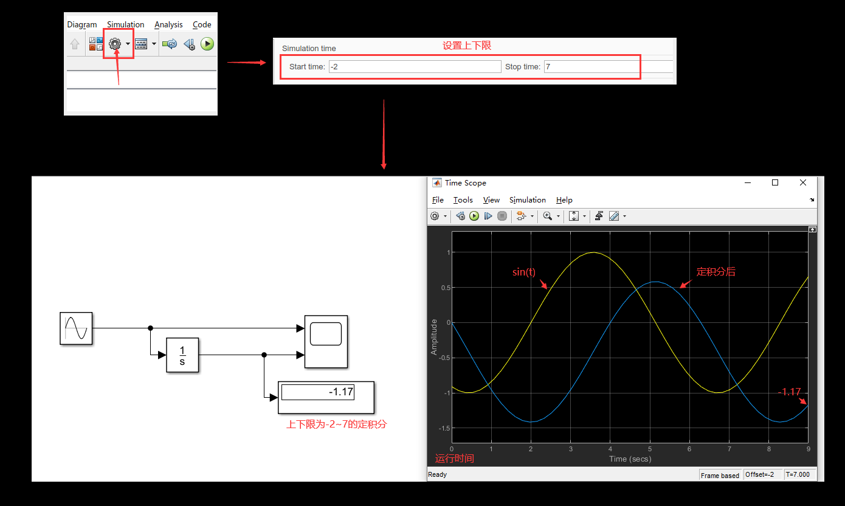Expand Time Scope gear dropdown arrow
845x506 pixels.
pyautogui.click(x=446, y=216)
